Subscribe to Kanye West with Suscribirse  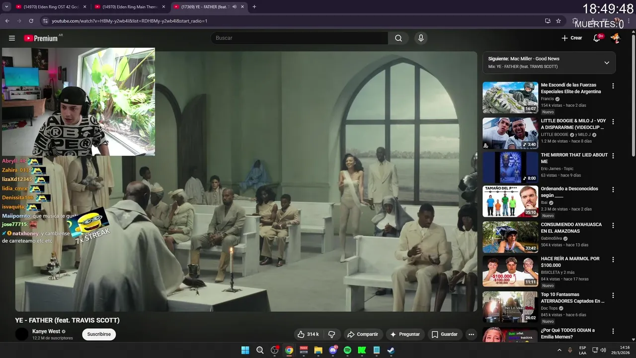(99, 334)
